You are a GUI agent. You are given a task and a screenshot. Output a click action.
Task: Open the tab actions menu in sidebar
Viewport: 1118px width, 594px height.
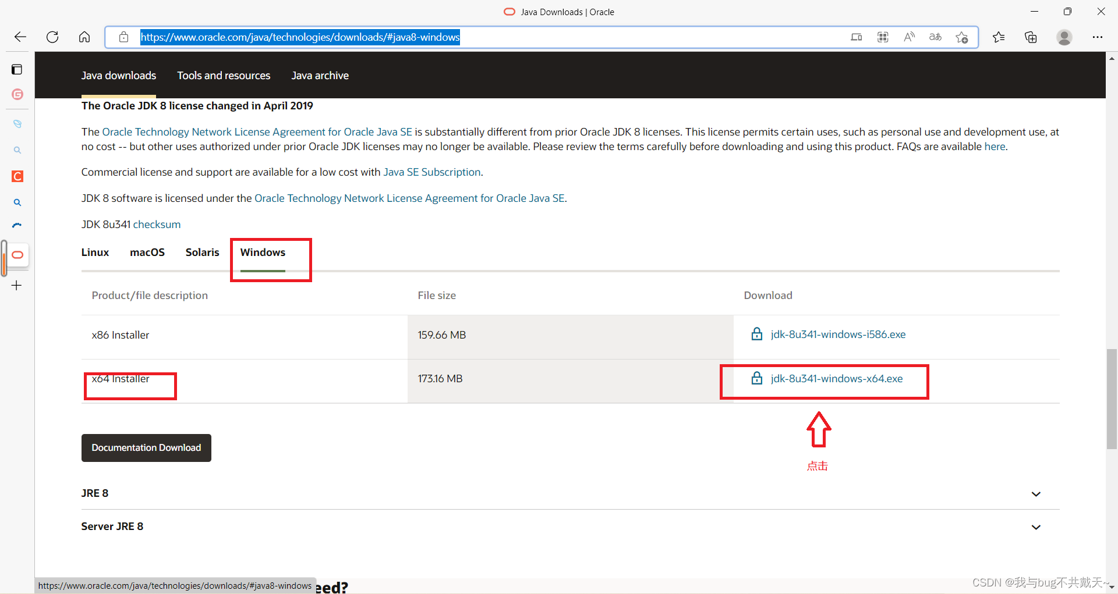click(17, 70)
